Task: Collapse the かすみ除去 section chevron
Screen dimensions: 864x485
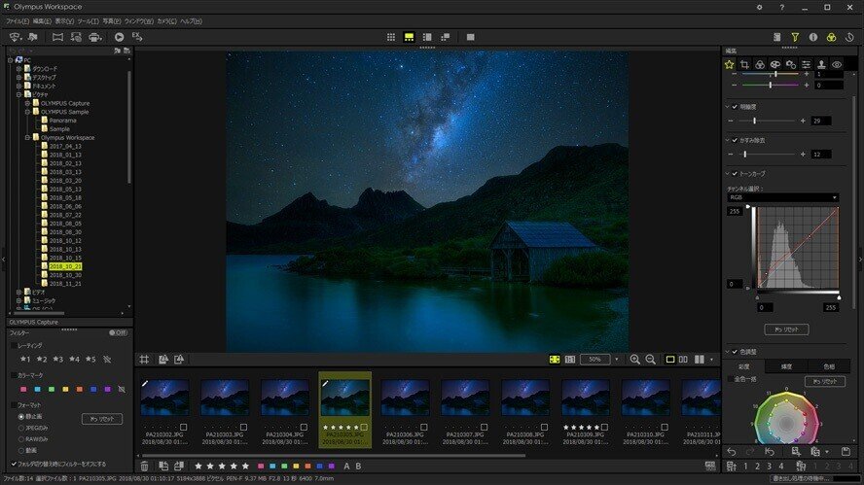Action: (x=727, y=140)
